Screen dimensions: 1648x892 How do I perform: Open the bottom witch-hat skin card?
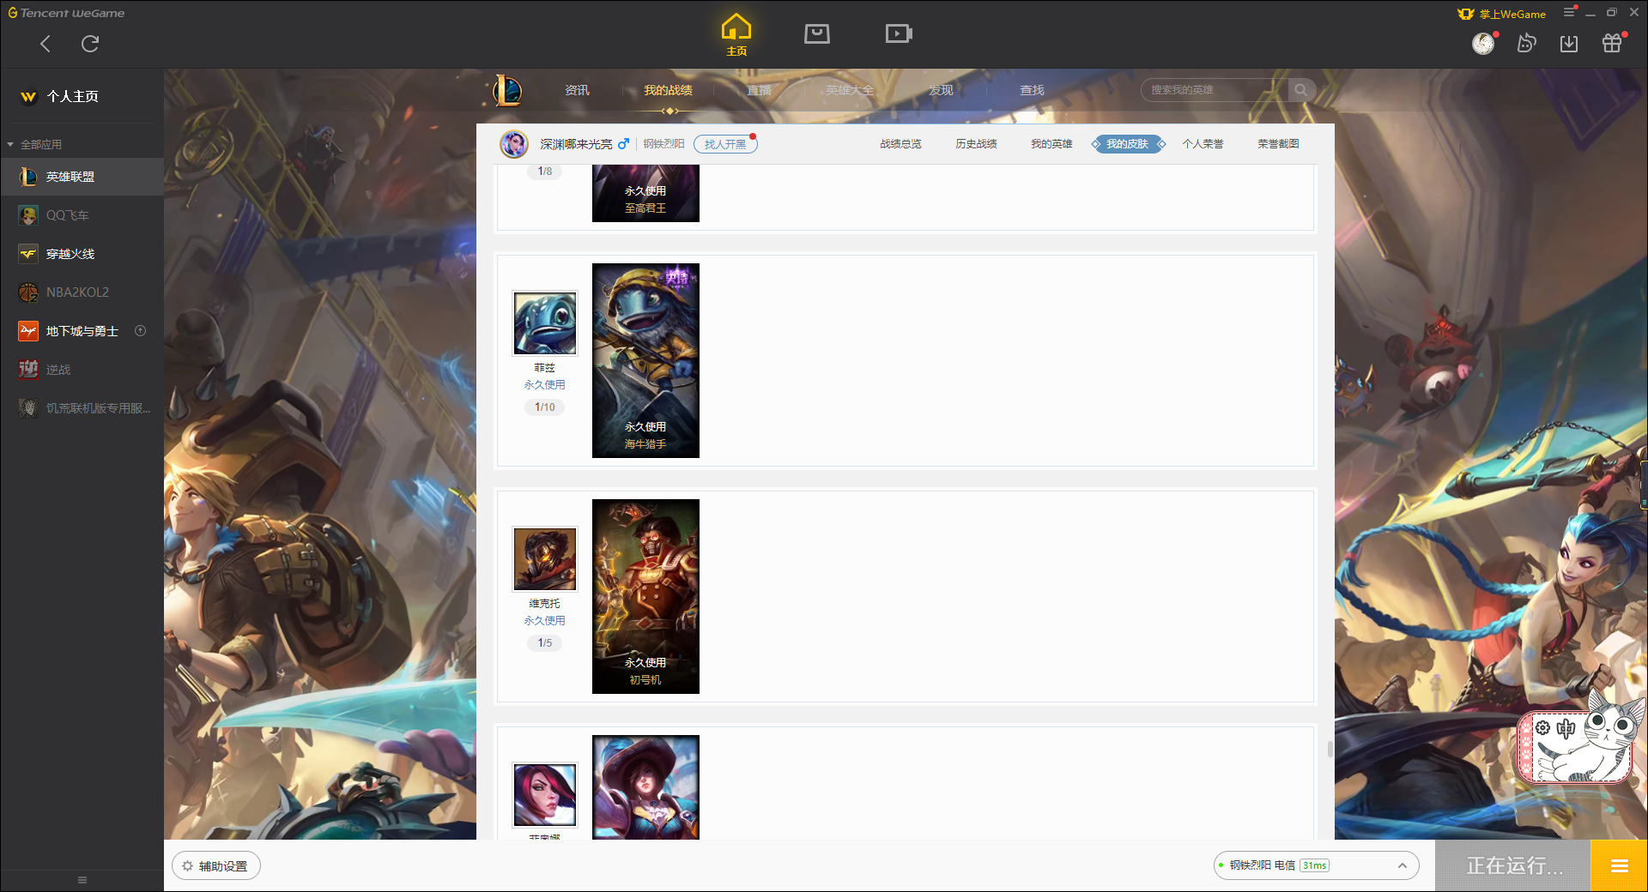pos(645,787)
